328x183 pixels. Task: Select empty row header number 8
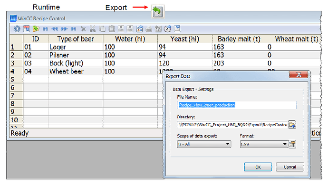pos(16,104)
